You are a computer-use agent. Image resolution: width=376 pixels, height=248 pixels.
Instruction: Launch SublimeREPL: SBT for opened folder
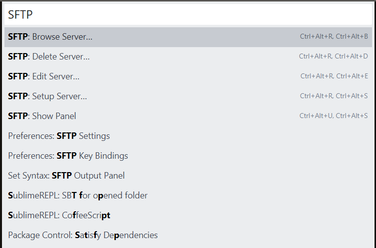(78, 195)
